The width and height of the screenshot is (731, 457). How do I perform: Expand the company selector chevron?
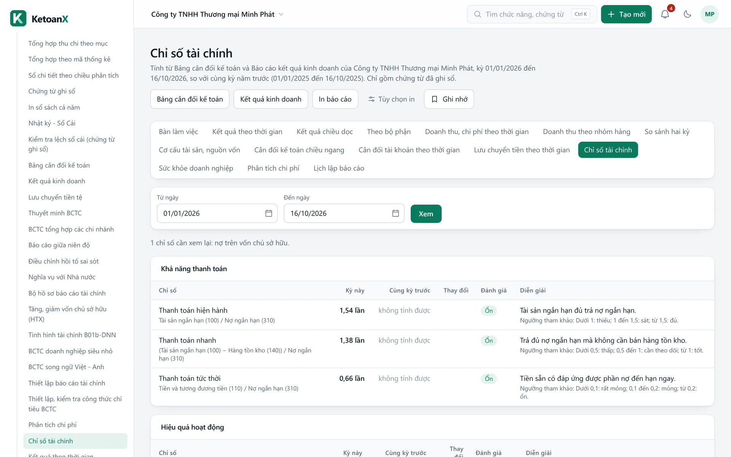coord(281,14)
